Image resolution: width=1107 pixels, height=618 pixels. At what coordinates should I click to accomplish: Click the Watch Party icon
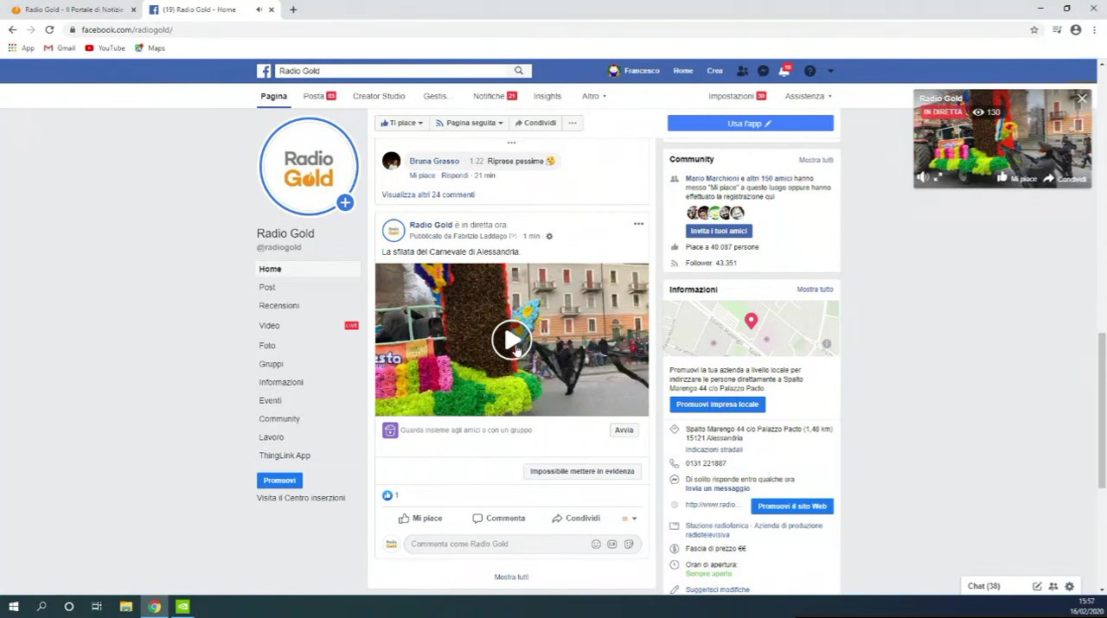390,430
